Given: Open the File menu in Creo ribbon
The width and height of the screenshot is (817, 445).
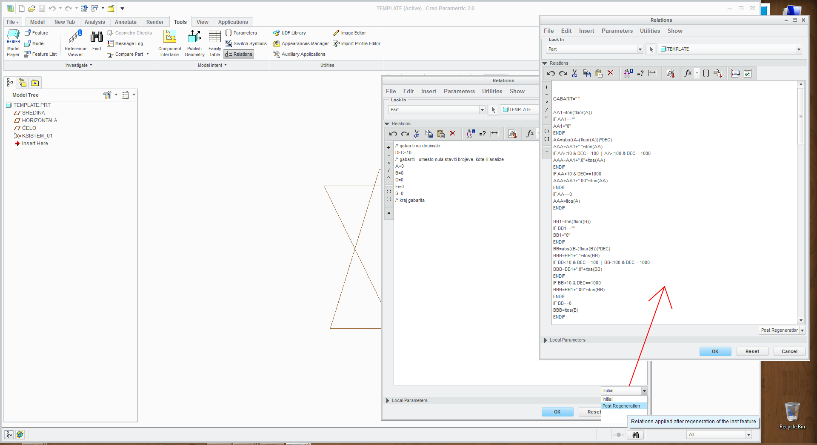Looking at the screenshot, I should coord(12,22).
